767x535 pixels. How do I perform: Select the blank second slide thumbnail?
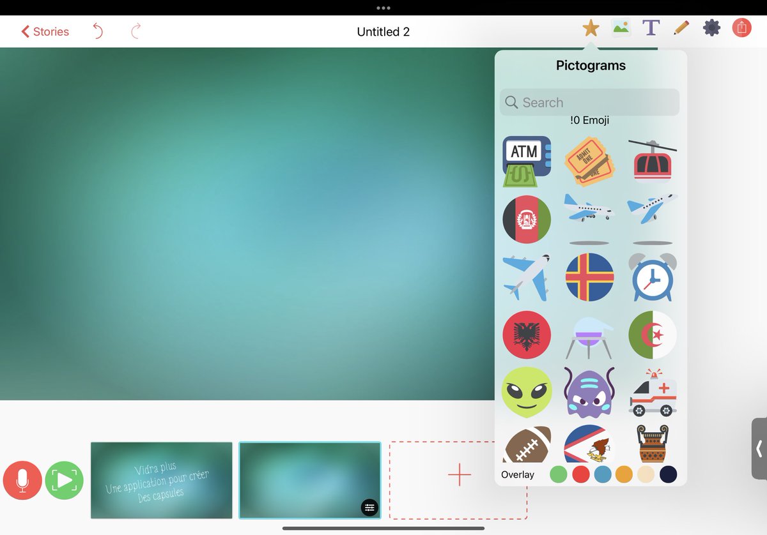pos(310,480)
